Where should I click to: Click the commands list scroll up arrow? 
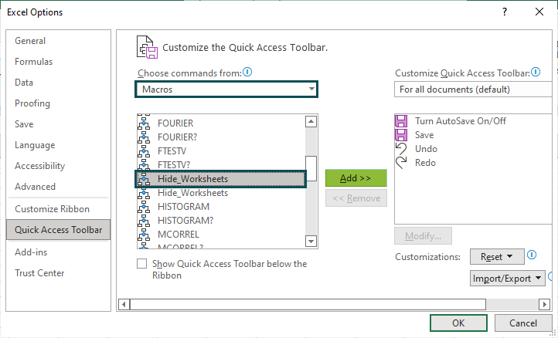click(311, 122)
